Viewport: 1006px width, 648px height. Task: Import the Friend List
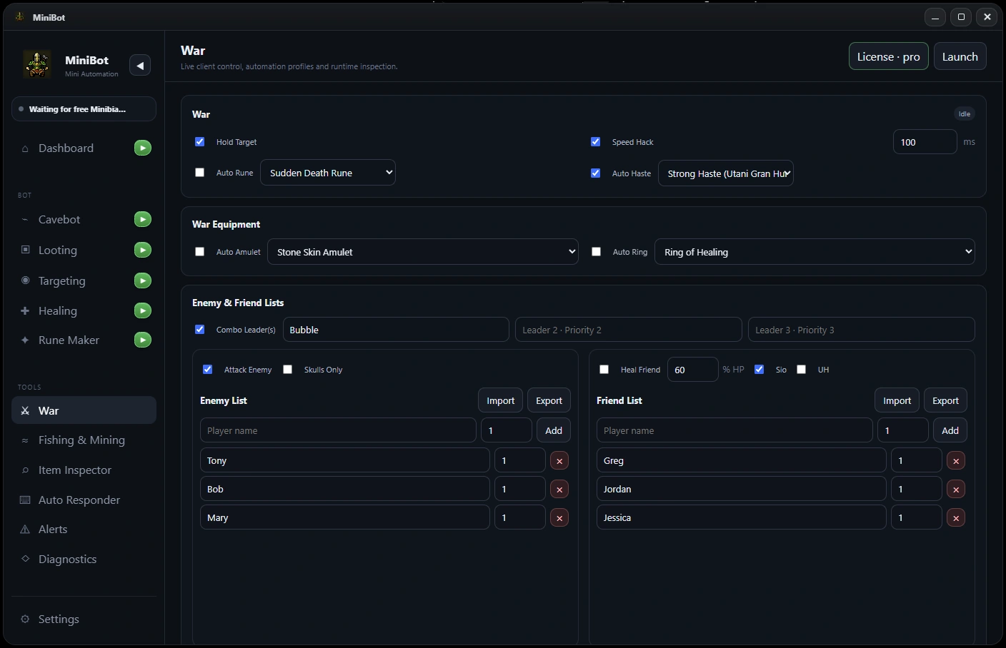click(897, 401)
